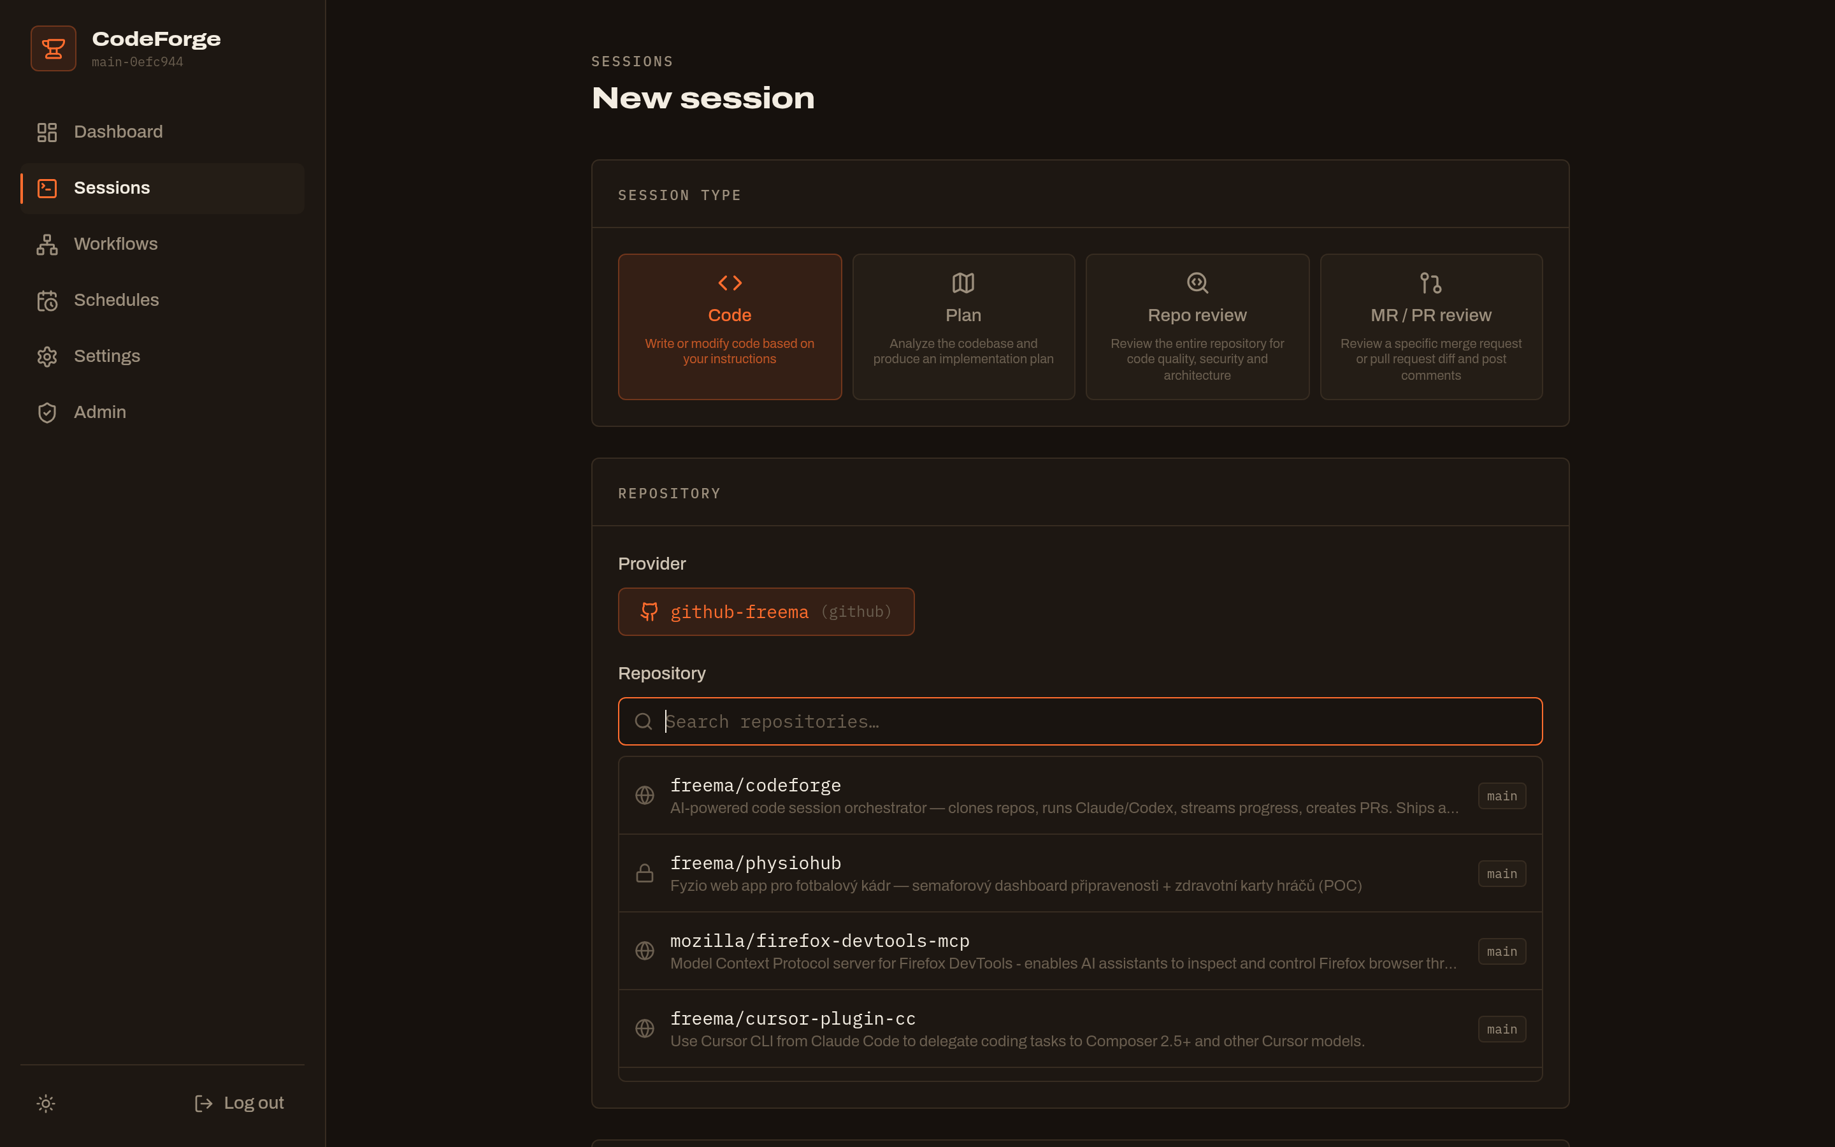Viewport: 1835px width, 1147px height.
Task: Open Settings in the sidebar
Action: pos(162,357)
